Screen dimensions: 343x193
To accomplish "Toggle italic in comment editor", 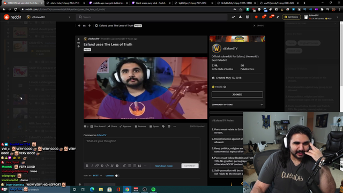I will tap(92, 166).
